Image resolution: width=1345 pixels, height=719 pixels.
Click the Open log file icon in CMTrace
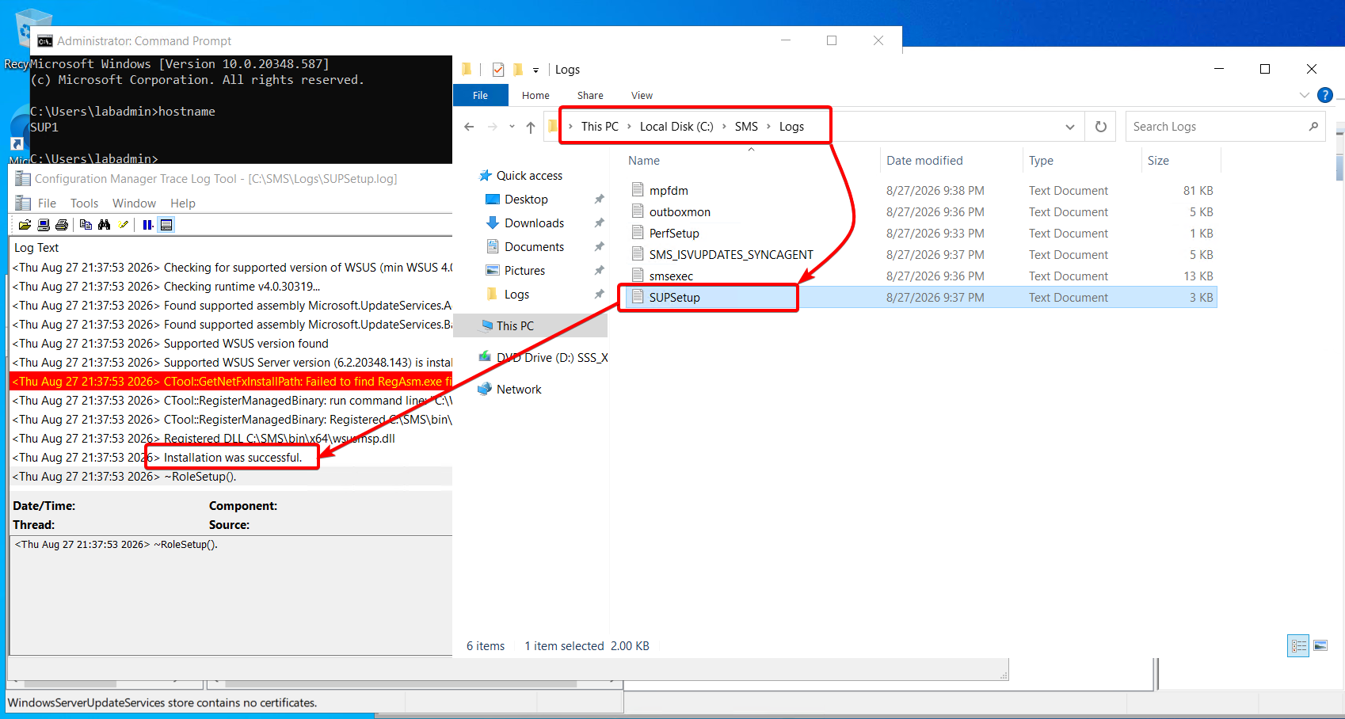pyautogui.click(x=25, y=225)
